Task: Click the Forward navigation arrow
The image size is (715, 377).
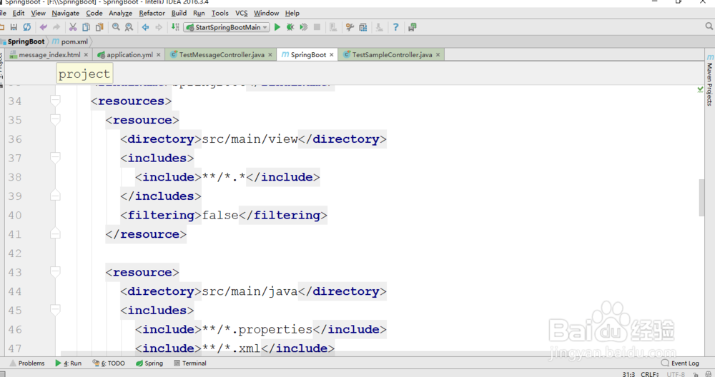Action: [158, 27]
